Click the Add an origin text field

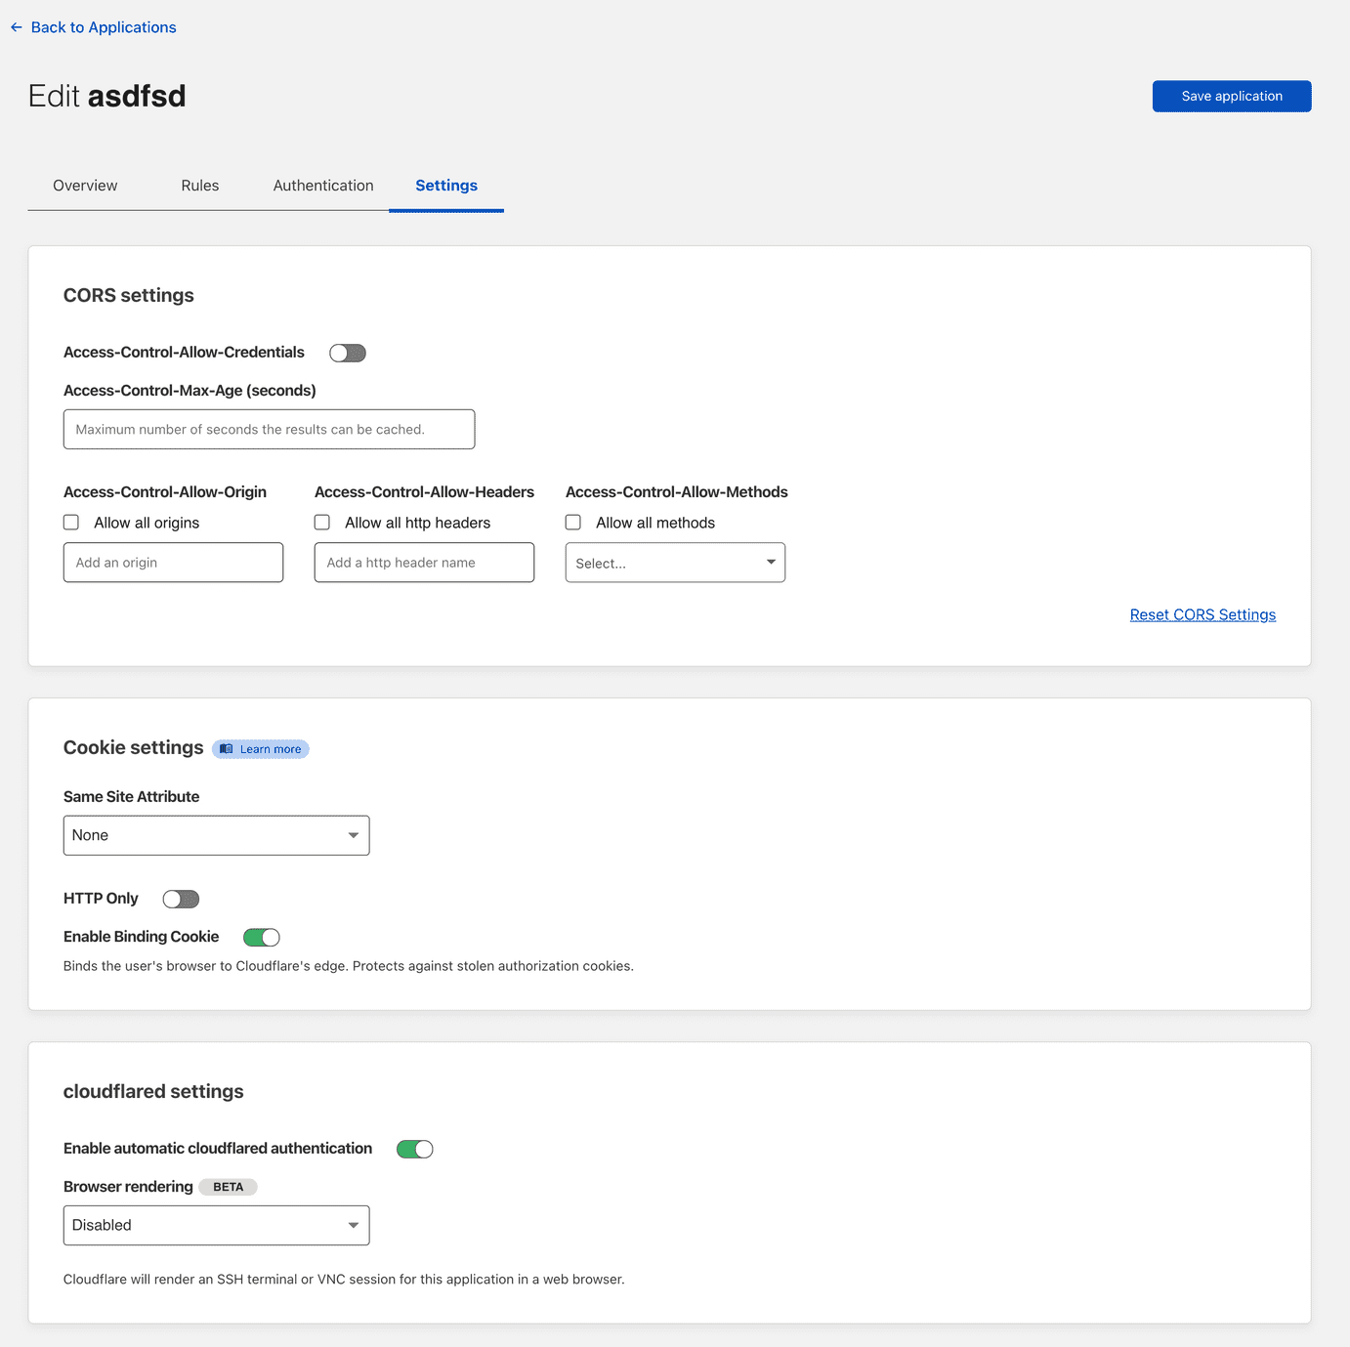[173, 563]
